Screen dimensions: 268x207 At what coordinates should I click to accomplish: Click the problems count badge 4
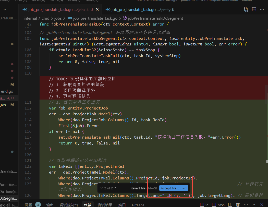click(38, 205)
